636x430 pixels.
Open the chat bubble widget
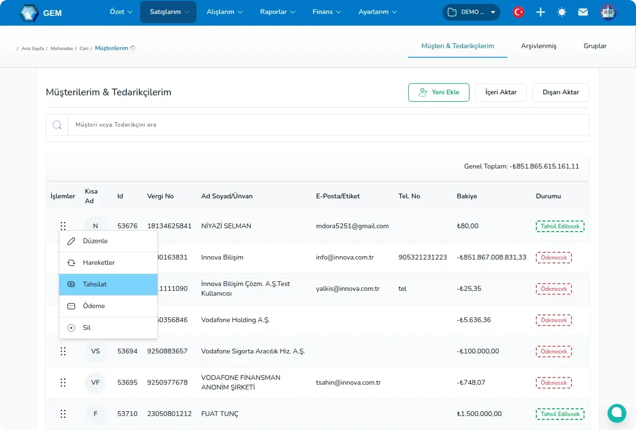click(617, 413)
